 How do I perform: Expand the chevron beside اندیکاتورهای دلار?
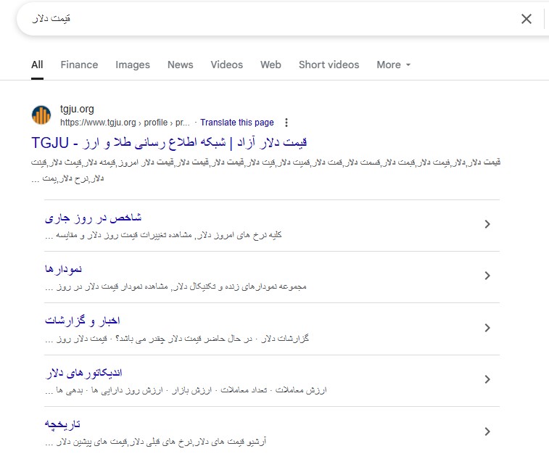487,379
